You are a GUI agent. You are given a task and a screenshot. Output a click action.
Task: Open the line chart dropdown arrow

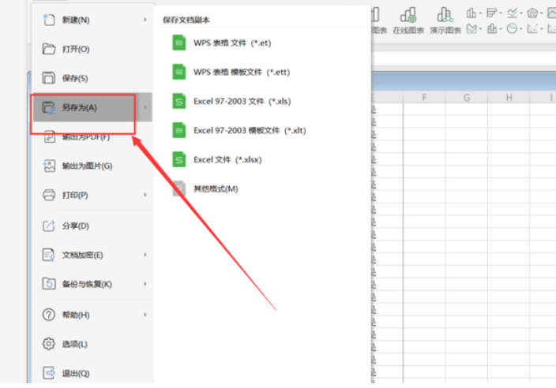click(x=521, y=13)
